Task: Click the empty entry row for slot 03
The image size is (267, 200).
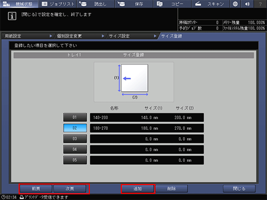Action: pos(147,139)
